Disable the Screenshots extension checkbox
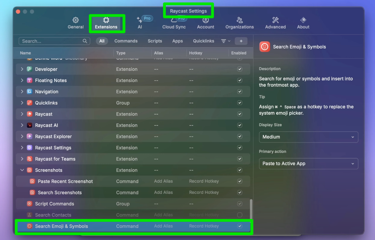 [x=240, y=170]
